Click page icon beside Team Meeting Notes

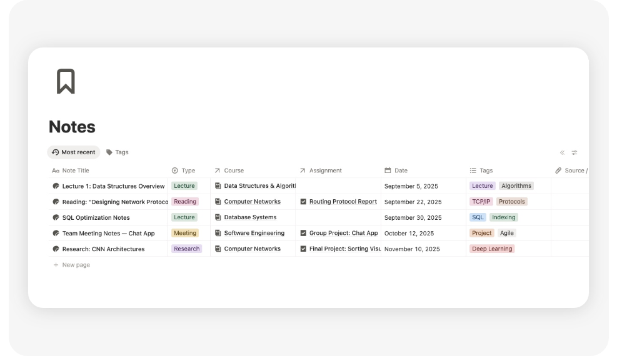pos(56,233)
